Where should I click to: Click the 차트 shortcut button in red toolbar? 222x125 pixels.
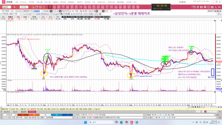tap(81, 7)
